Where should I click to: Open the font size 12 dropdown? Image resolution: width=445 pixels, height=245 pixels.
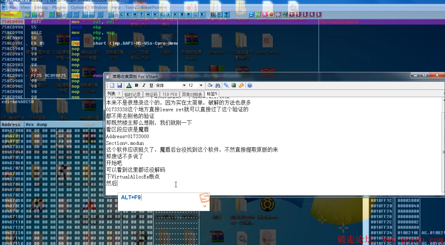click(201, 85)
